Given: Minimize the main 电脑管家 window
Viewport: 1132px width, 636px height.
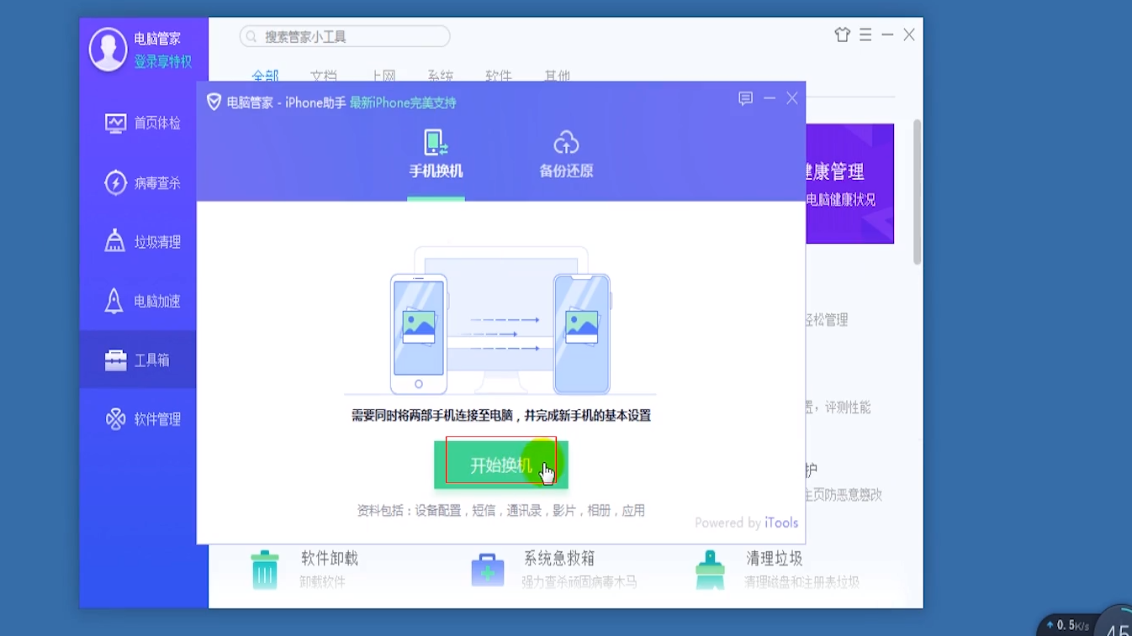Looking at the screenshot, I should point(887,34).
